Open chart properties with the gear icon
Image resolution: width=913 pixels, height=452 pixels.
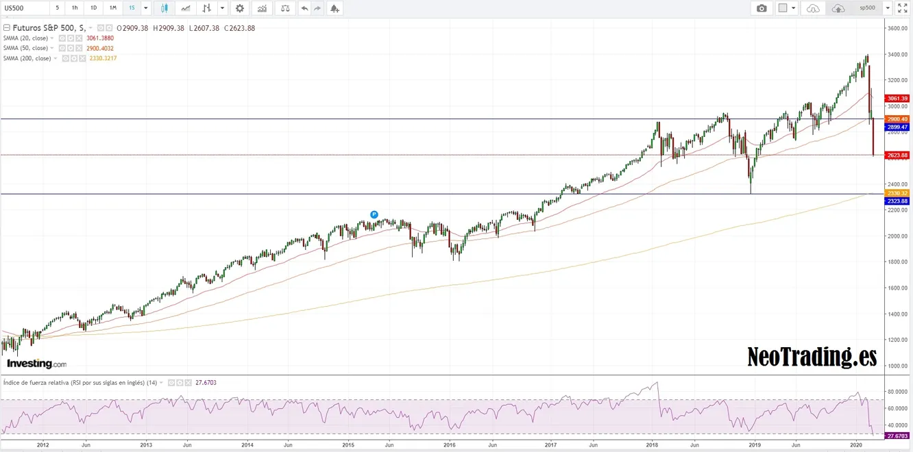click(x=239, y=8)
